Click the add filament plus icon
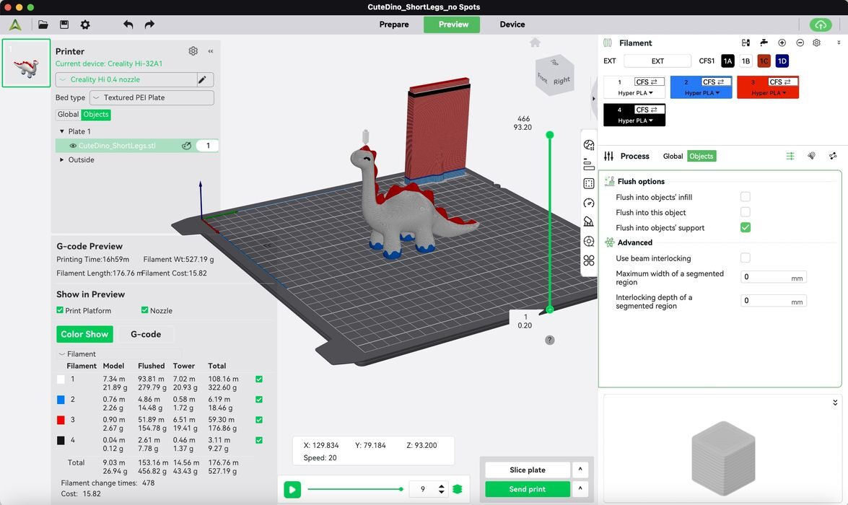Viewport: 848px width, 505px height. pyautogui.click(x=782, y=43)
